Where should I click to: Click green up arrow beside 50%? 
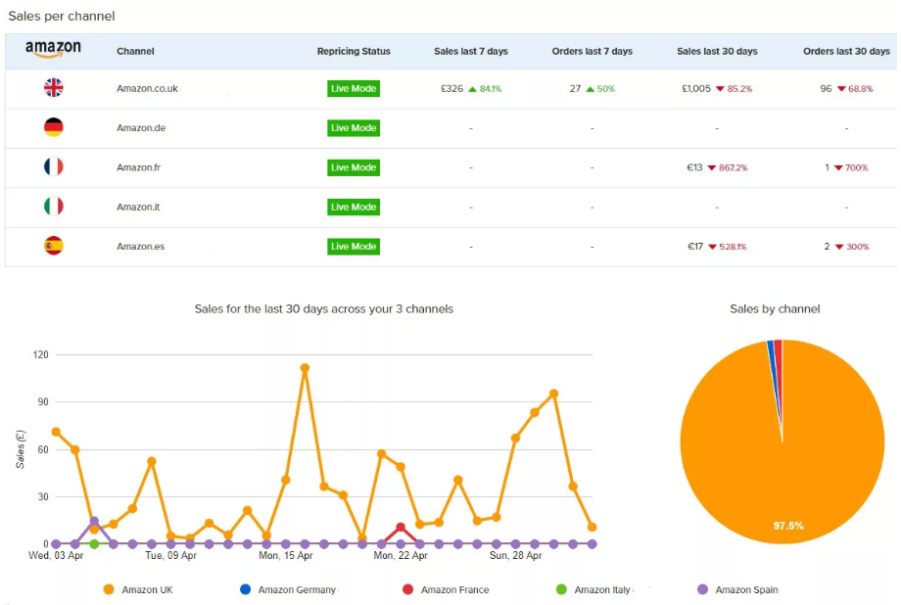point(591,89)
